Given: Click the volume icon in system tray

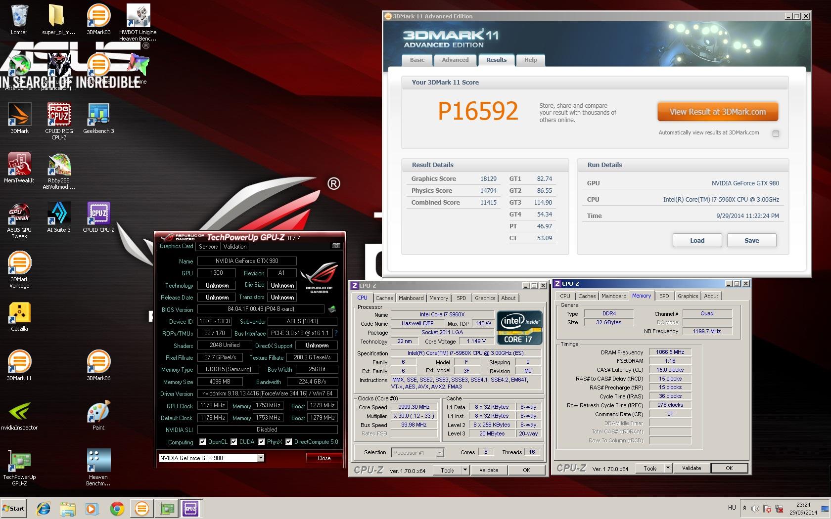Looking at the screenshot, I should click(755, 508).
